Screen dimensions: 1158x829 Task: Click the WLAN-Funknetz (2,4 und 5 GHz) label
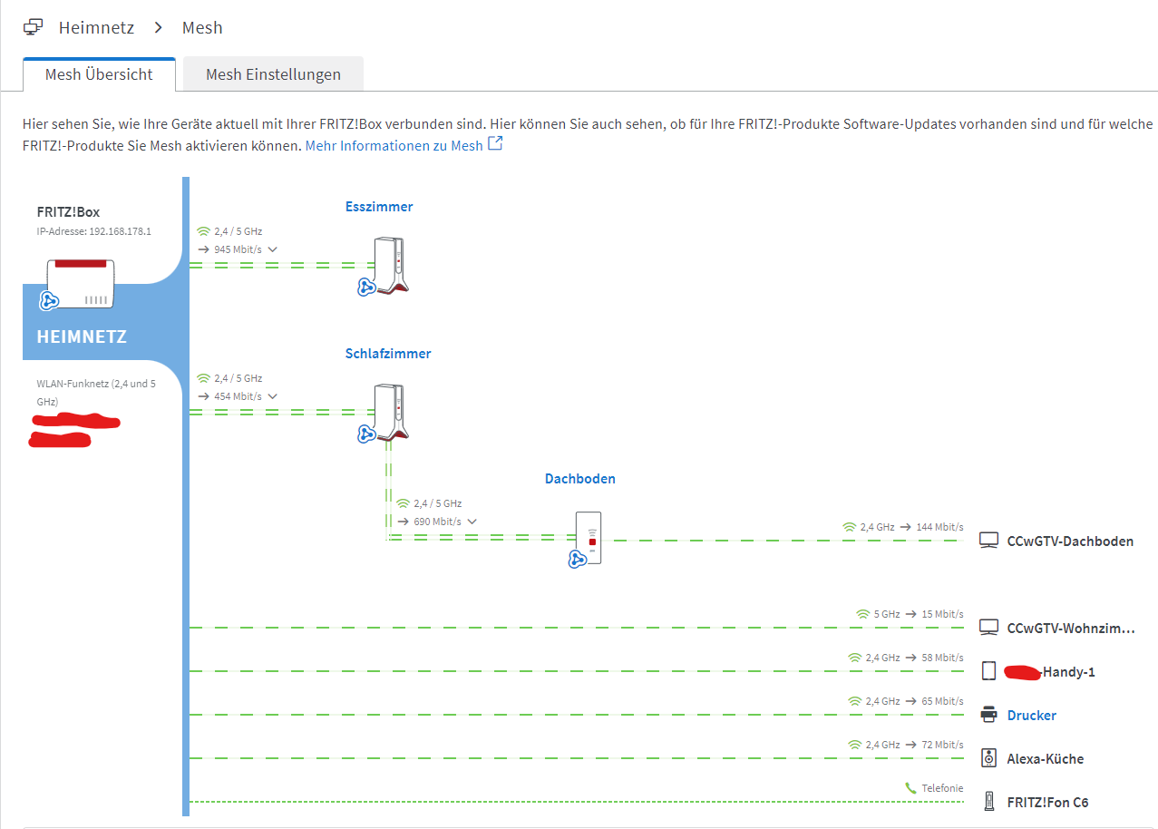(96, 392)
